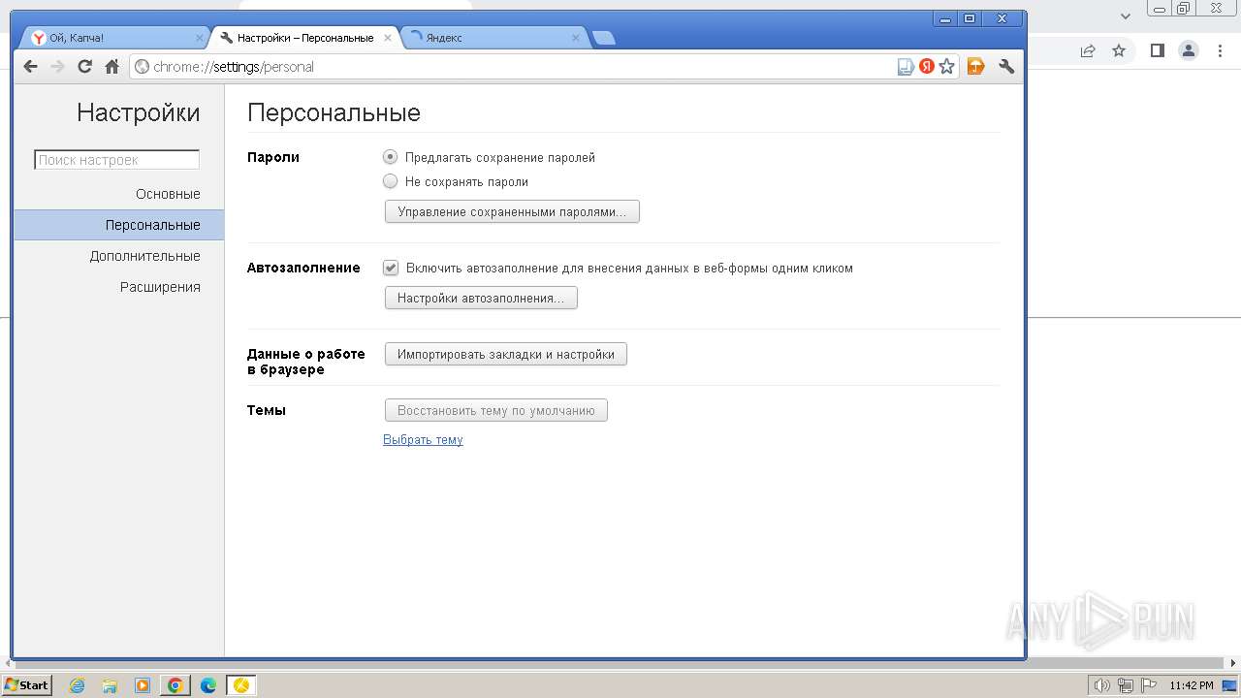Open Microsoft Edge from the taskbar
The width and height of the screenshot is (1241, 698).
(x=207, y=685)
